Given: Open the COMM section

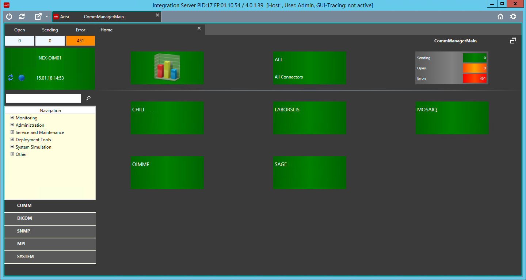Looking at the screenshot, I should [50, 206].
